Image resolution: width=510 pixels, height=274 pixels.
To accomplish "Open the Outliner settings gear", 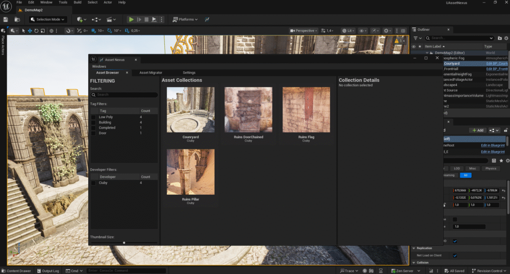I will tap(507, 38).
